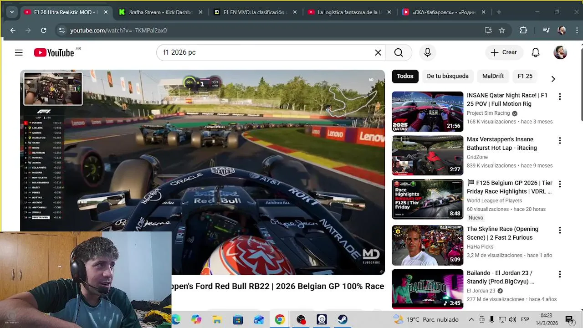This screenshot has height=328, width=583.
Task: View site information icon in address bar
Action: [x=61, y=30]
